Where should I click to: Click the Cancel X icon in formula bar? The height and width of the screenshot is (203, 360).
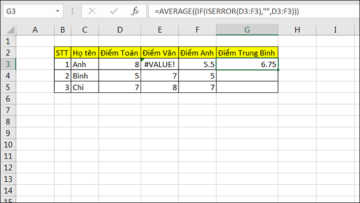(92, 11)
